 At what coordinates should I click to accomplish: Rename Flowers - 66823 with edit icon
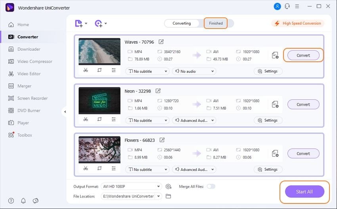click(162, 140)
